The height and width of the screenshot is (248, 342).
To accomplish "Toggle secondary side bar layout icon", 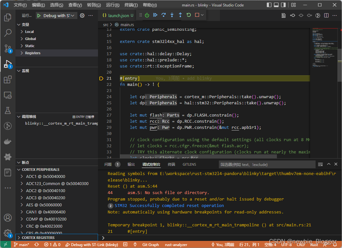I will coord(283,5).
